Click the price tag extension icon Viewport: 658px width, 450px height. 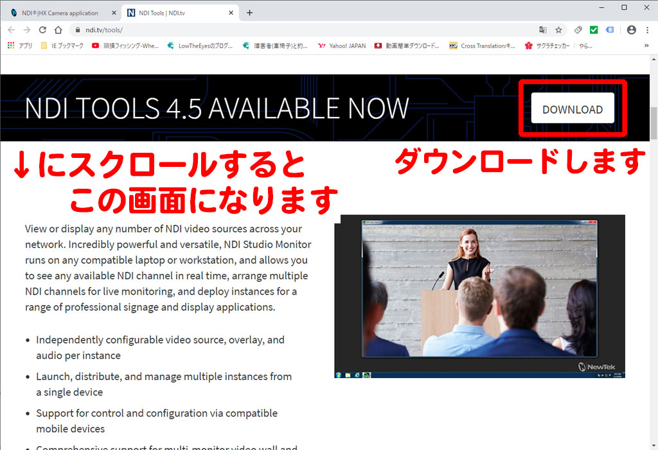[578, 30]
